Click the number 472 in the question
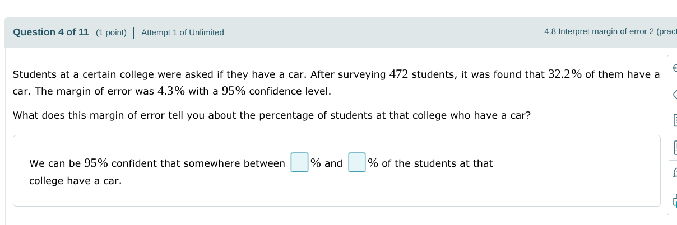This screenshot has height=225, width=677. coord(399,74)
